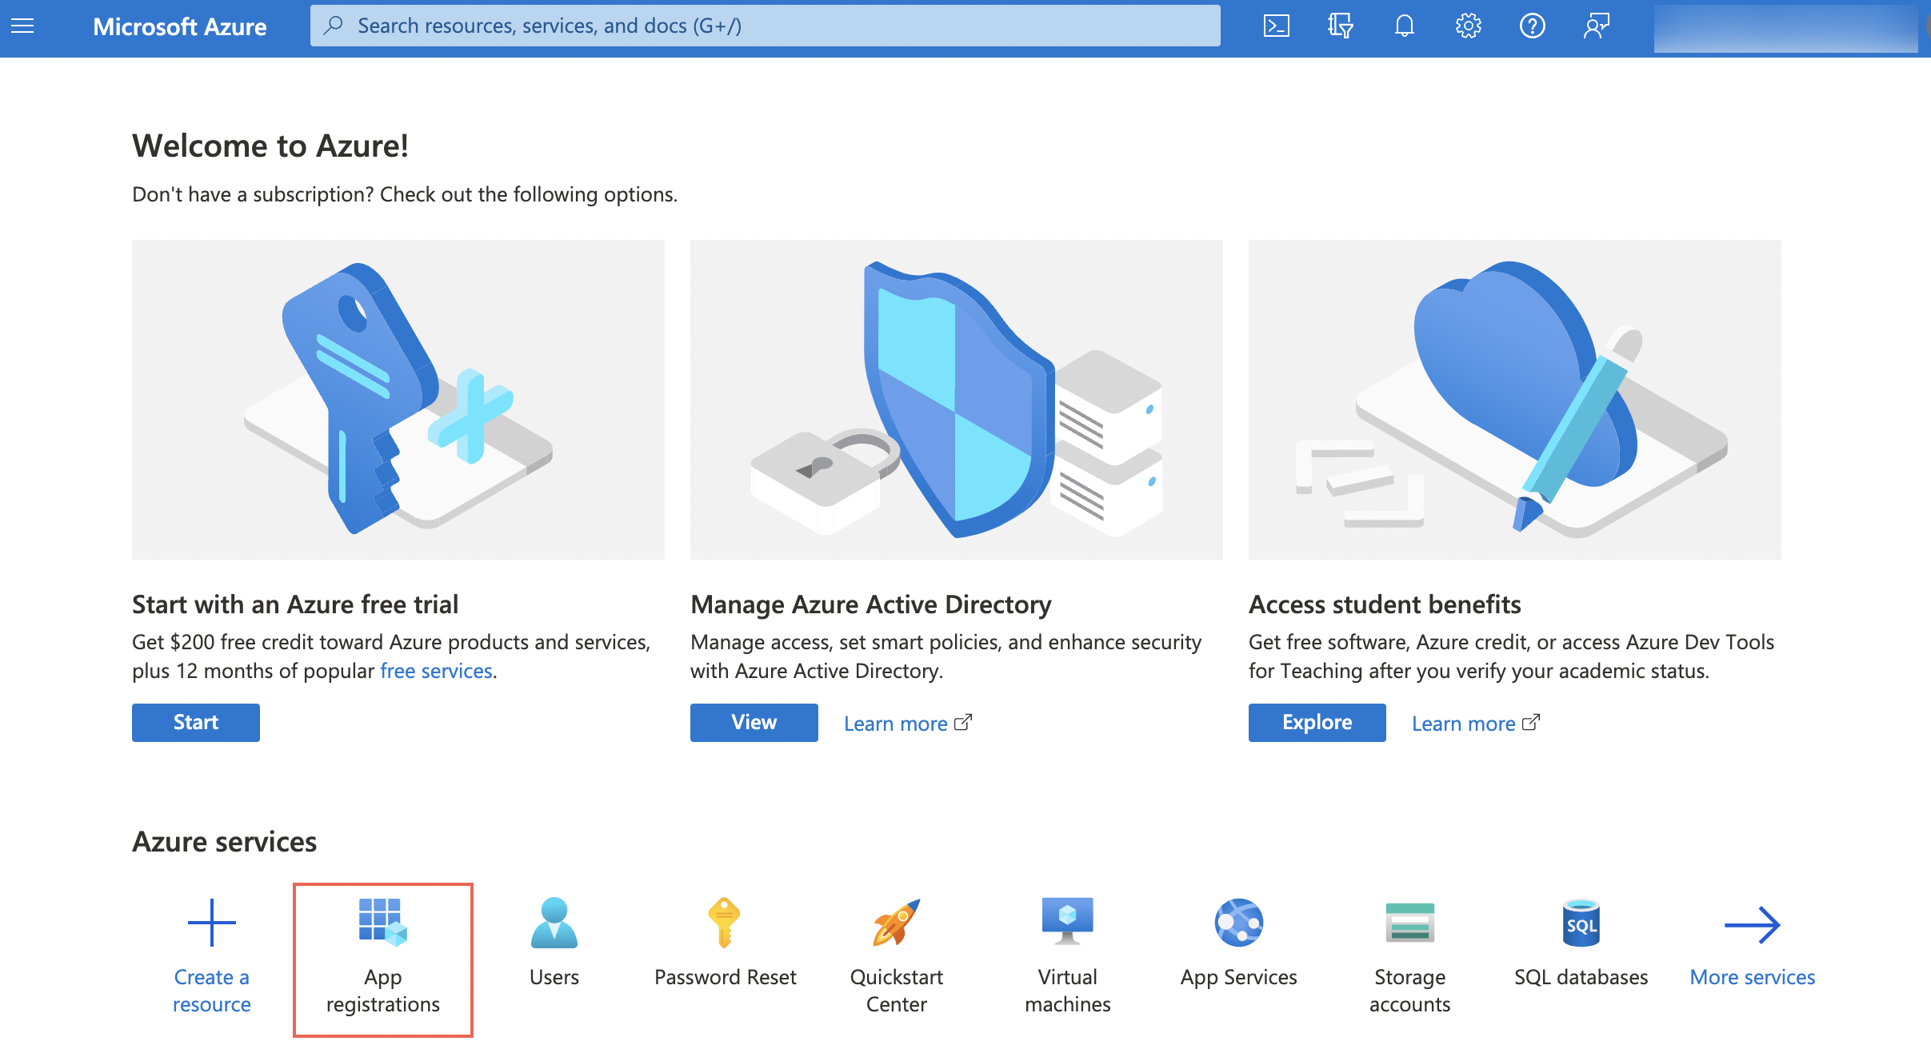Show notifications bell panel
Viewport: 1931px width, 1057px height.
1404,26
